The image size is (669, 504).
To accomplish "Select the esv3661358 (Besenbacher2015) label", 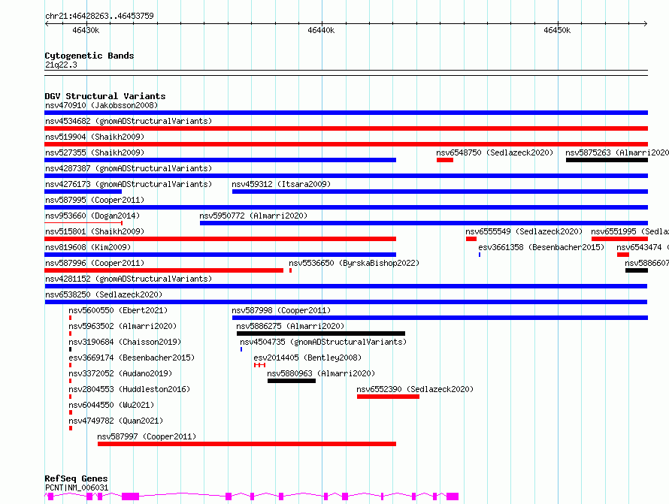I will (541, 247).
